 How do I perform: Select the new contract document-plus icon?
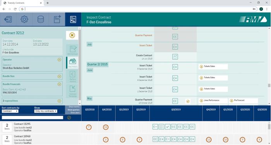[57, 19]
